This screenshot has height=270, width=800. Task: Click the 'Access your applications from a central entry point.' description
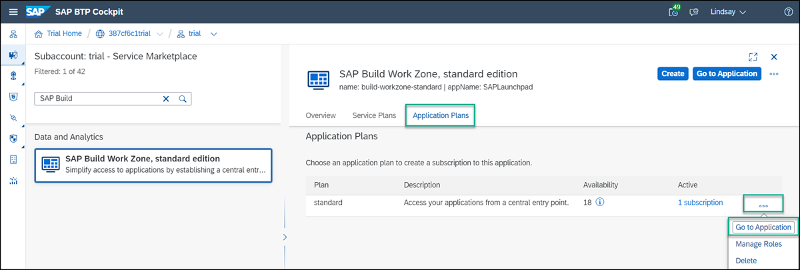(486, 203)
